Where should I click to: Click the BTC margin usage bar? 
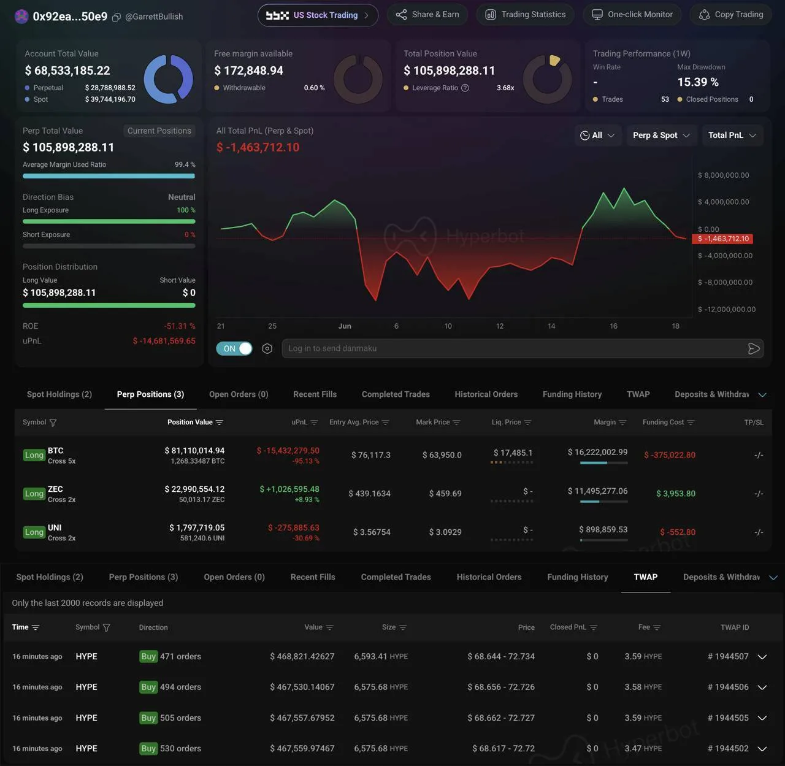tap(603, 463)
